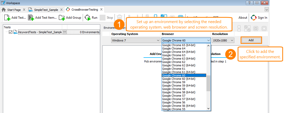Select Google Chrome 55 at list bottom

pos(184,109)
